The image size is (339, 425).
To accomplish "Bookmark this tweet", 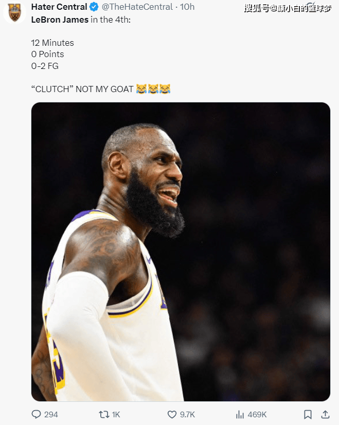I will pos(308,414).
